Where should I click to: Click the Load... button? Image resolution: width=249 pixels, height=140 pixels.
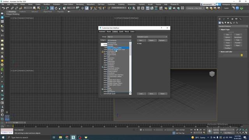pyautogui.click(x=142, y=94)
